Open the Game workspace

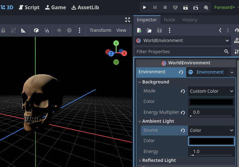click(x=56, y=7)
